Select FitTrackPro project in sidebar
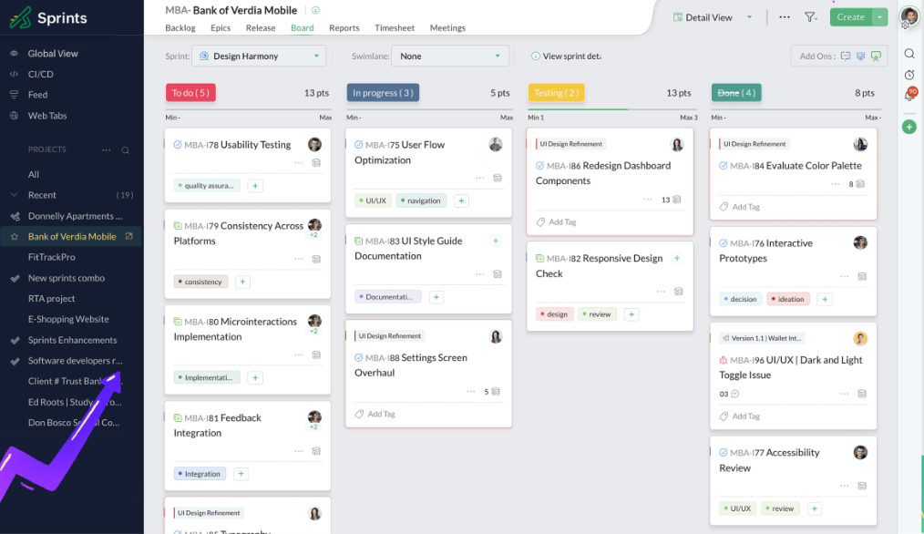The image size is (924, 534). click(x=52, y=257)
